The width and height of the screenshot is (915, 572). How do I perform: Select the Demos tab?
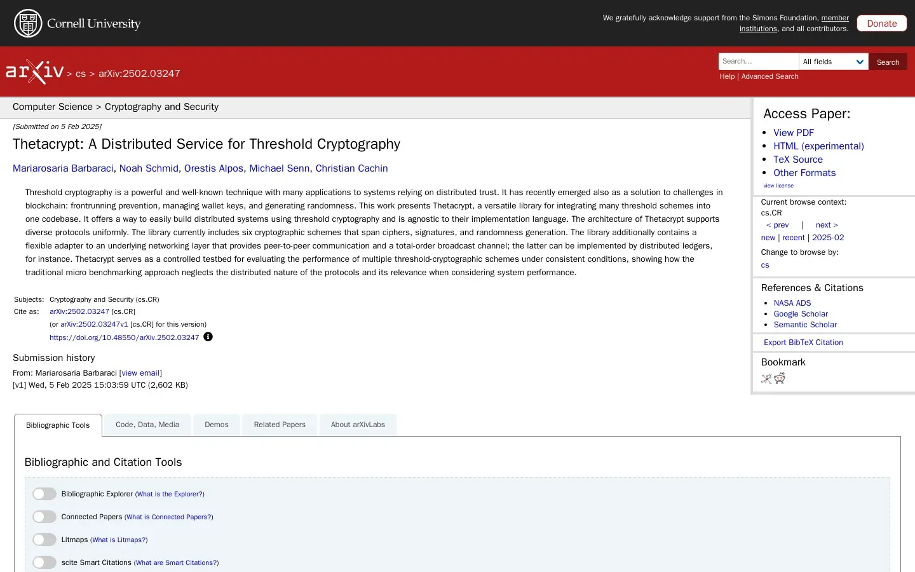[x=216, y=425]
